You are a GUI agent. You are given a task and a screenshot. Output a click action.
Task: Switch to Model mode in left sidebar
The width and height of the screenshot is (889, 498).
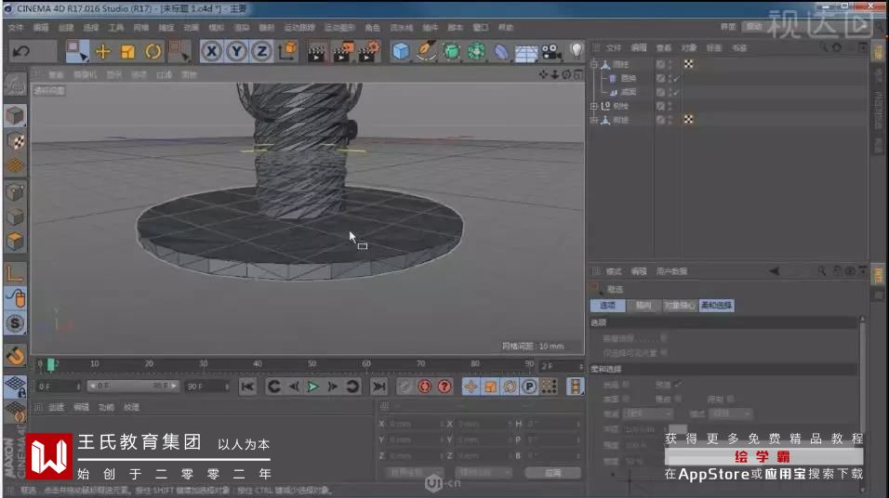15,115
